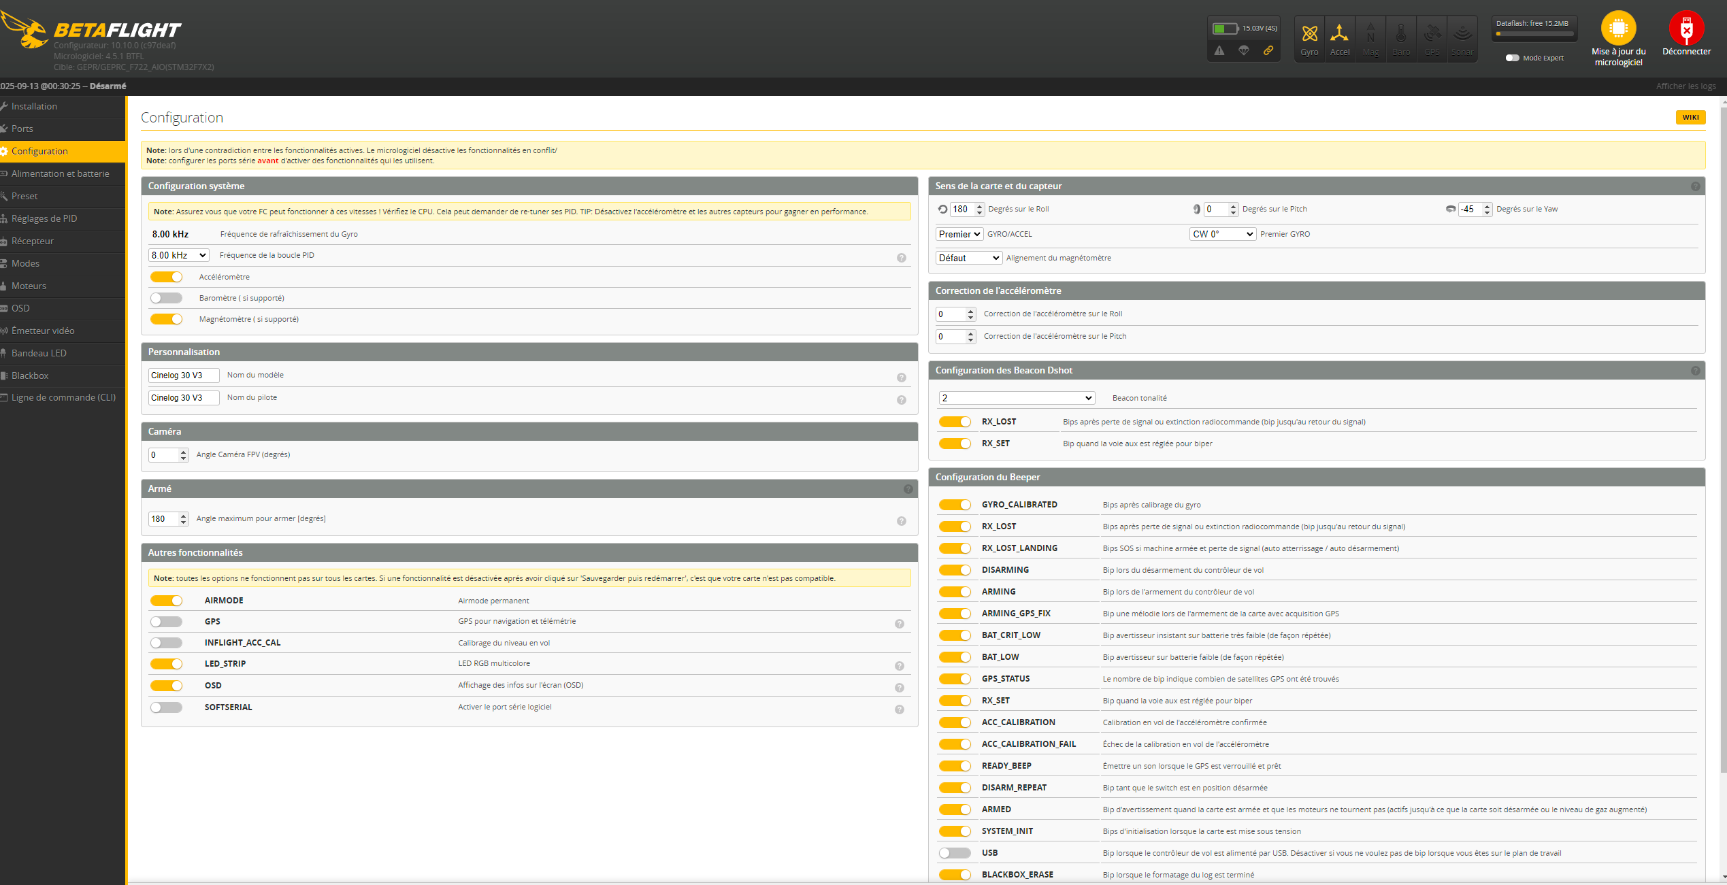Click the yellow WIKI button
Image resolution: width=1727 pixels, height=885 pixels.
point(1690,118)
